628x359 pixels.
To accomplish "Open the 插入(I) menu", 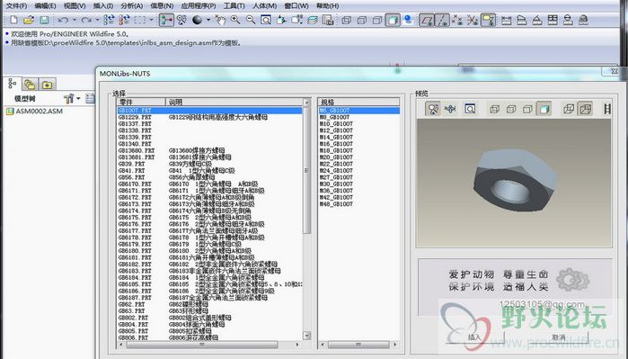I will click(x=103, y=5).
